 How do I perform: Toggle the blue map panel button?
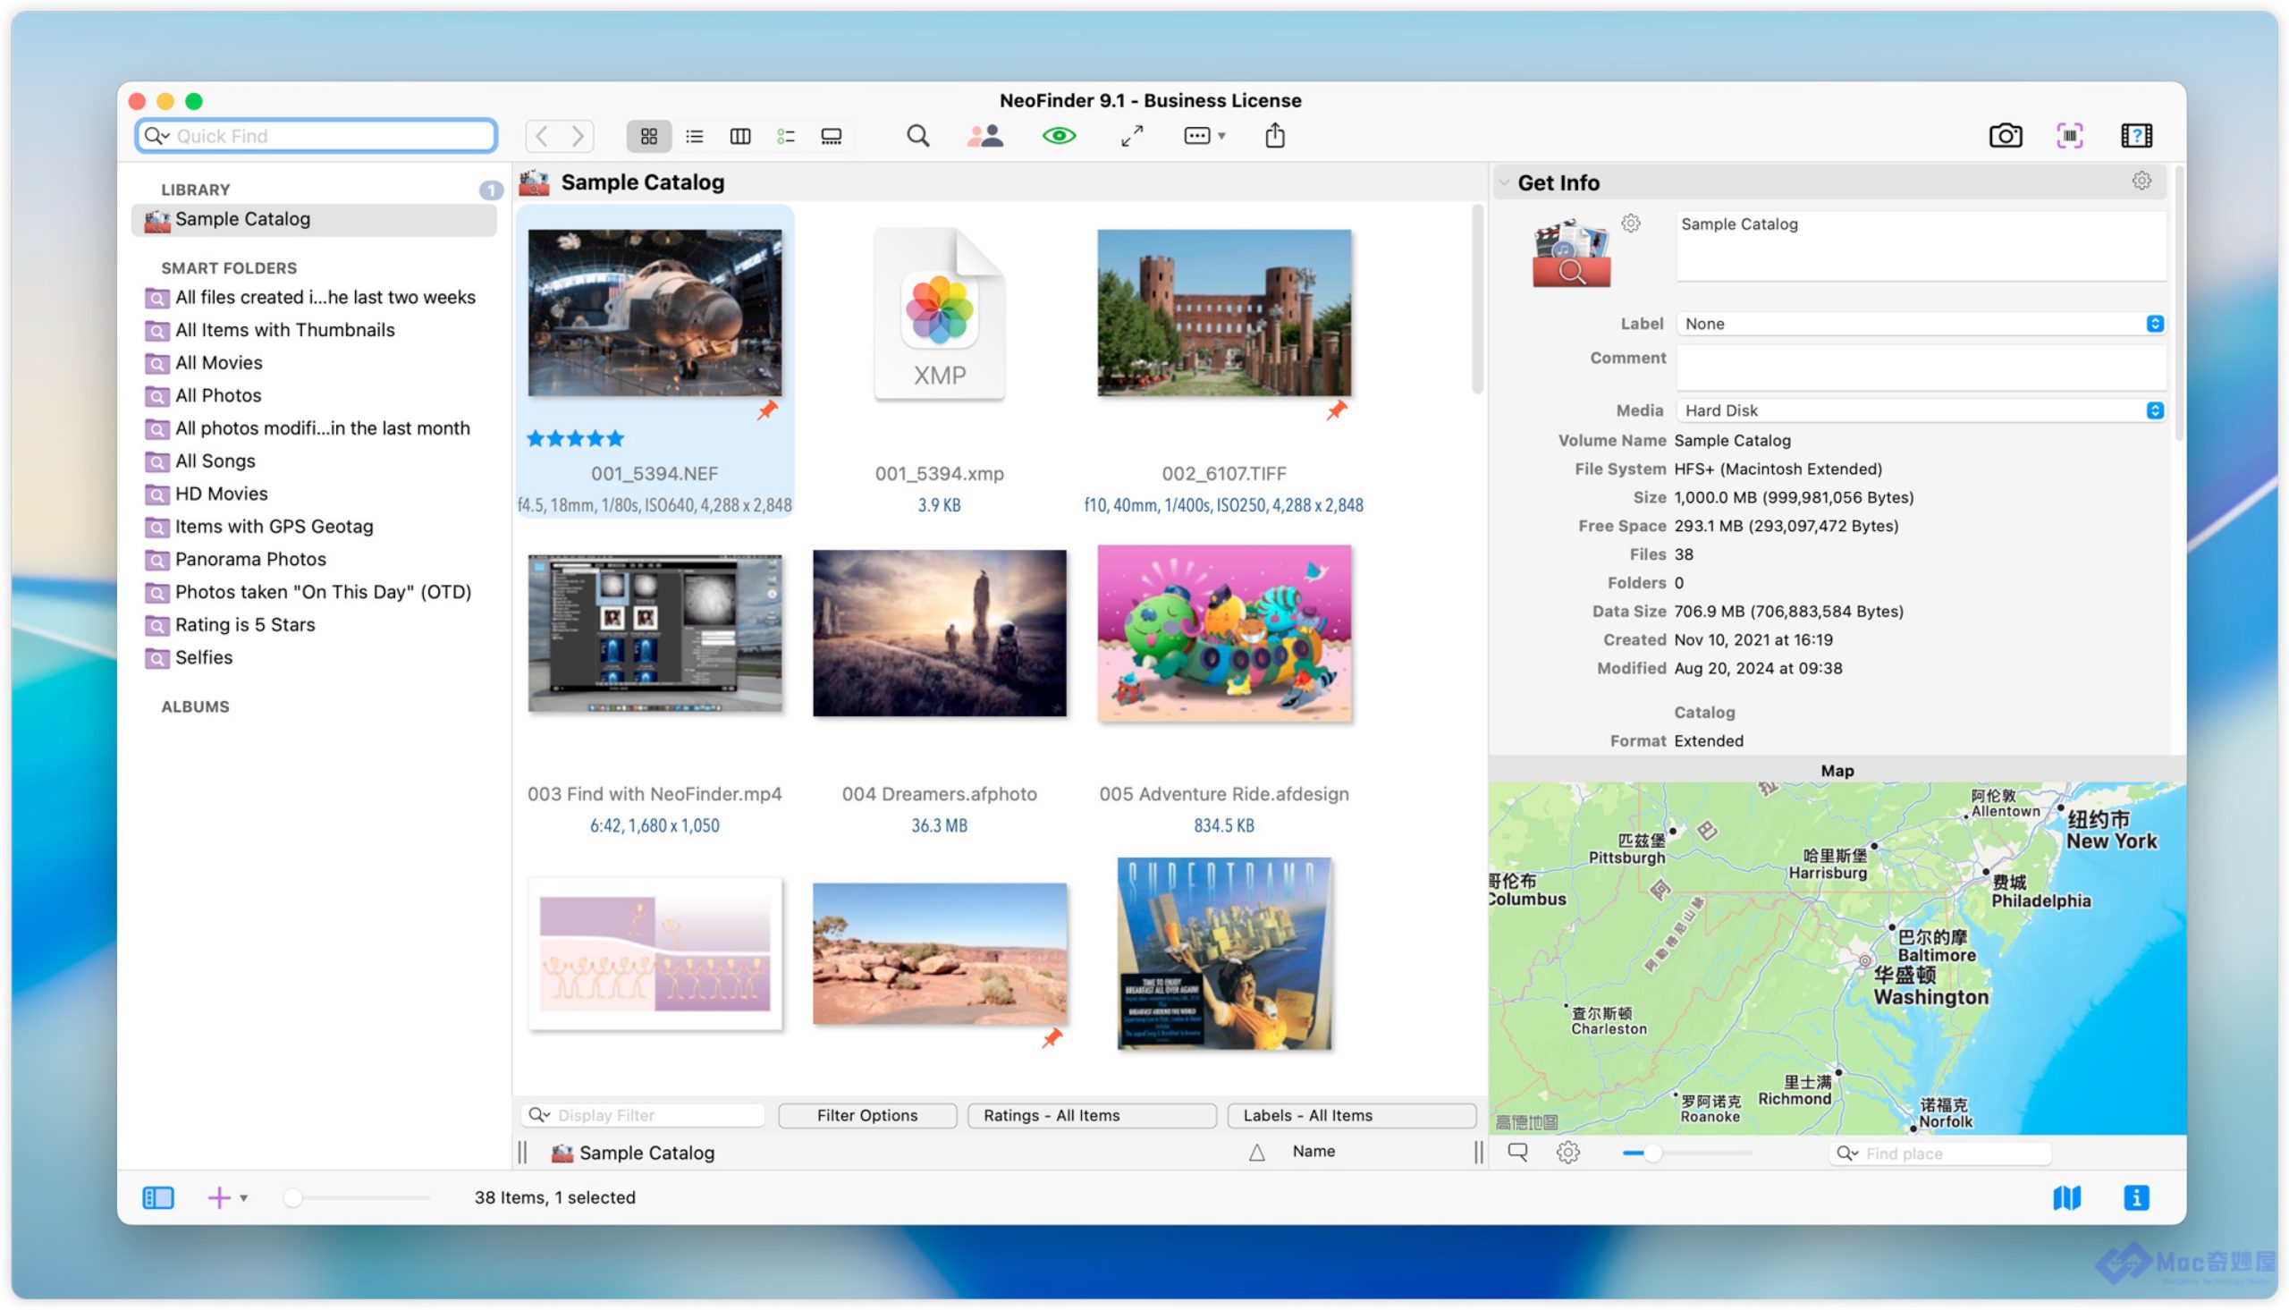(x=2067, y=1197)
